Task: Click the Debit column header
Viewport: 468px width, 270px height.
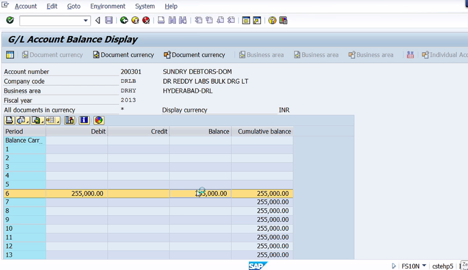Action: (x=77, y=131)
